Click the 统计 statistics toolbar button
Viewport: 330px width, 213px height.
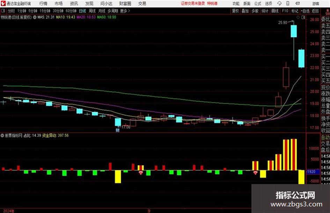tap(265, 11)
